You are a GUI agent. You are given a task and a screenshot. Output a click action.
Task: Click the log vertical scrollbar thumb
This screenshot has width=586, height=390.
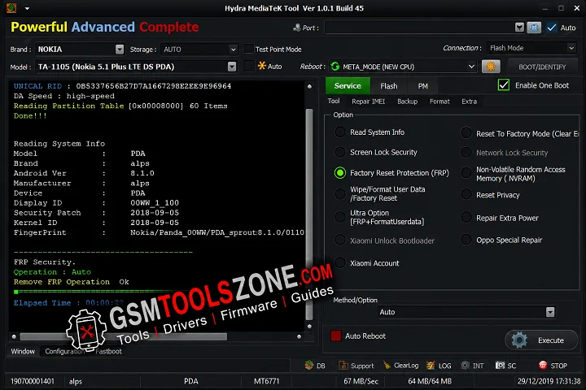tap(309, 214)
